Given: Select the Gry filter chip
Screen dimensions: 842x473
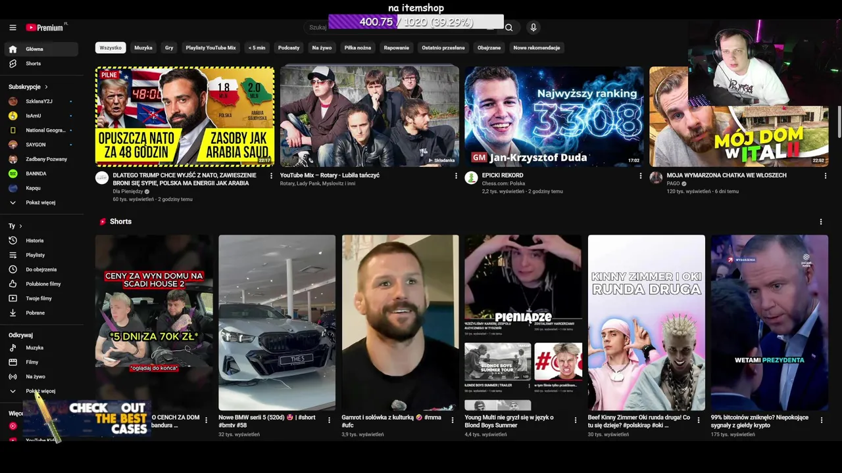Looking at the screenshot, I should click(169, 48).
